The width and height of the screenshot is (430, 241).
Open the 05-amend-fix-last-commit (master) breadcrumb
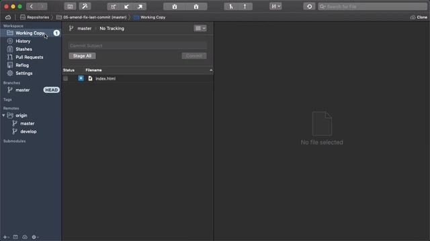click(91, 17)
